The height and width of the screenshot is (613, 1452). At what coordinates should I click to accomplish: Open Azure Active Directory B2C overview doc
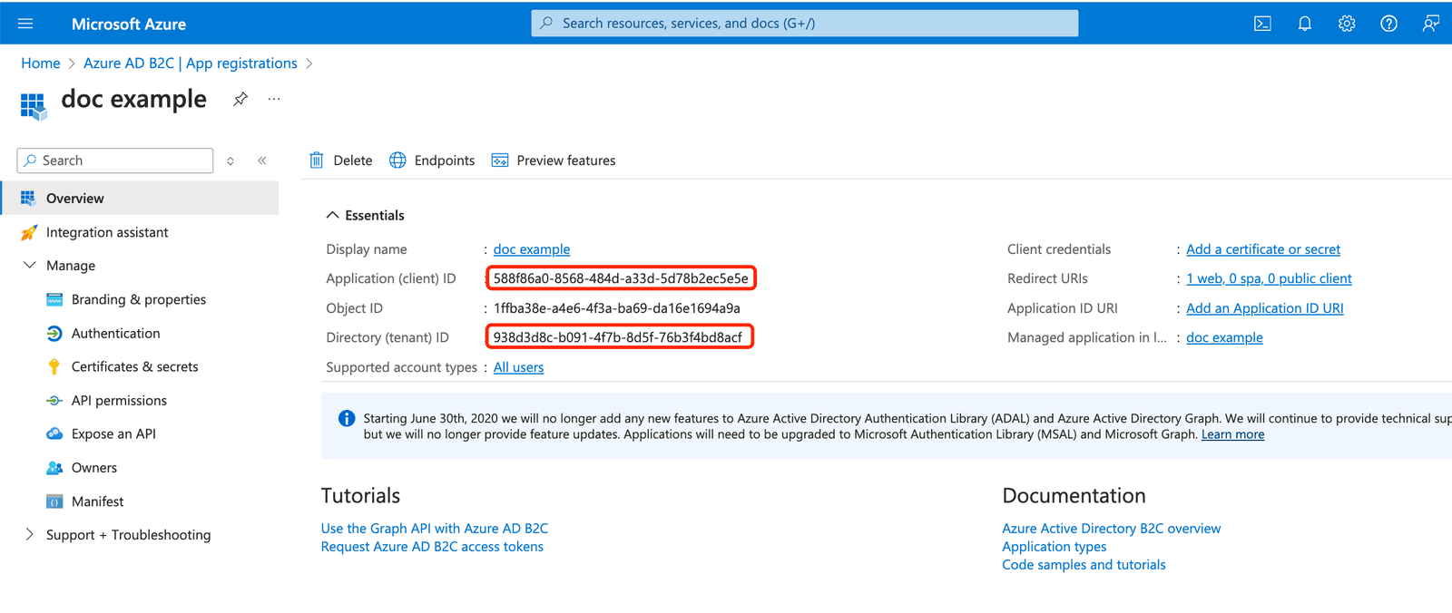tap(1112, 529)
